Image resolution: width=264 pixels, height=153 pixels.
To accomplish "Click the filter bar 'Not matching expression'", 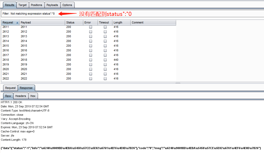I will (x=132, y=14).
